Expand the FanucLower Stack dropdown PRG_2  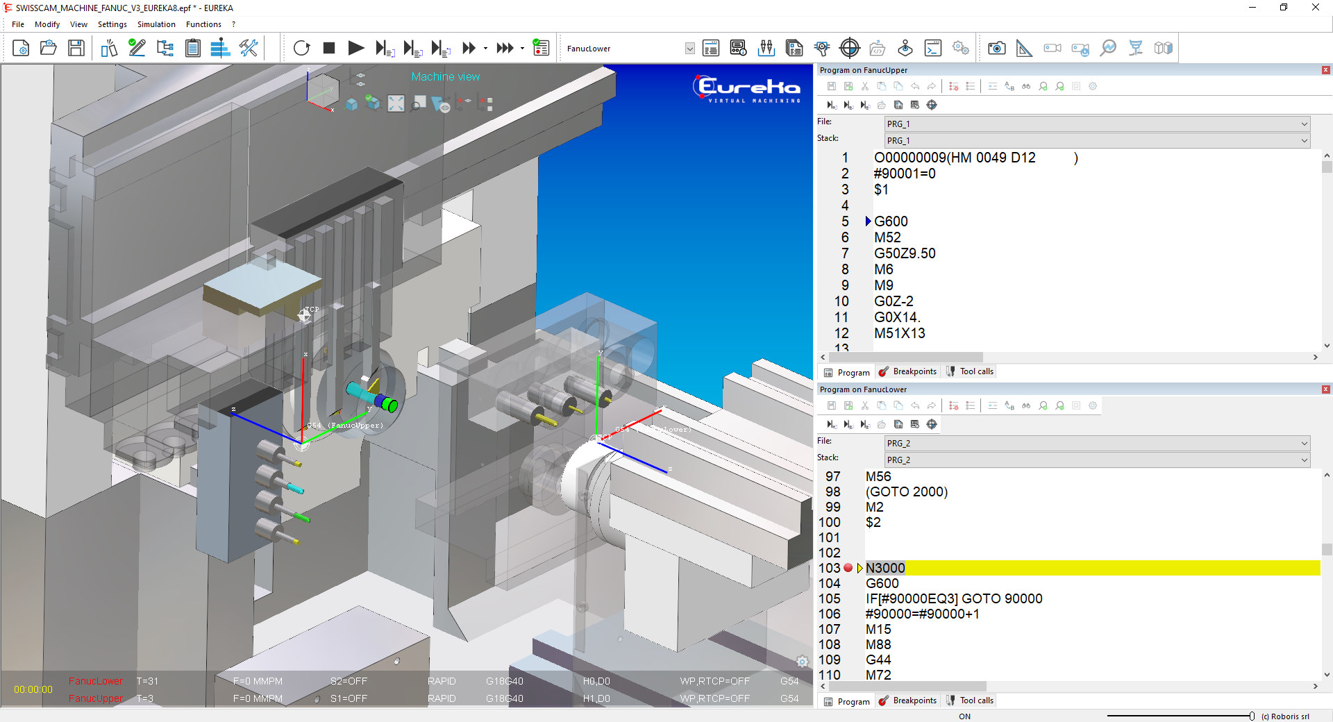[x=1304, y=460]
